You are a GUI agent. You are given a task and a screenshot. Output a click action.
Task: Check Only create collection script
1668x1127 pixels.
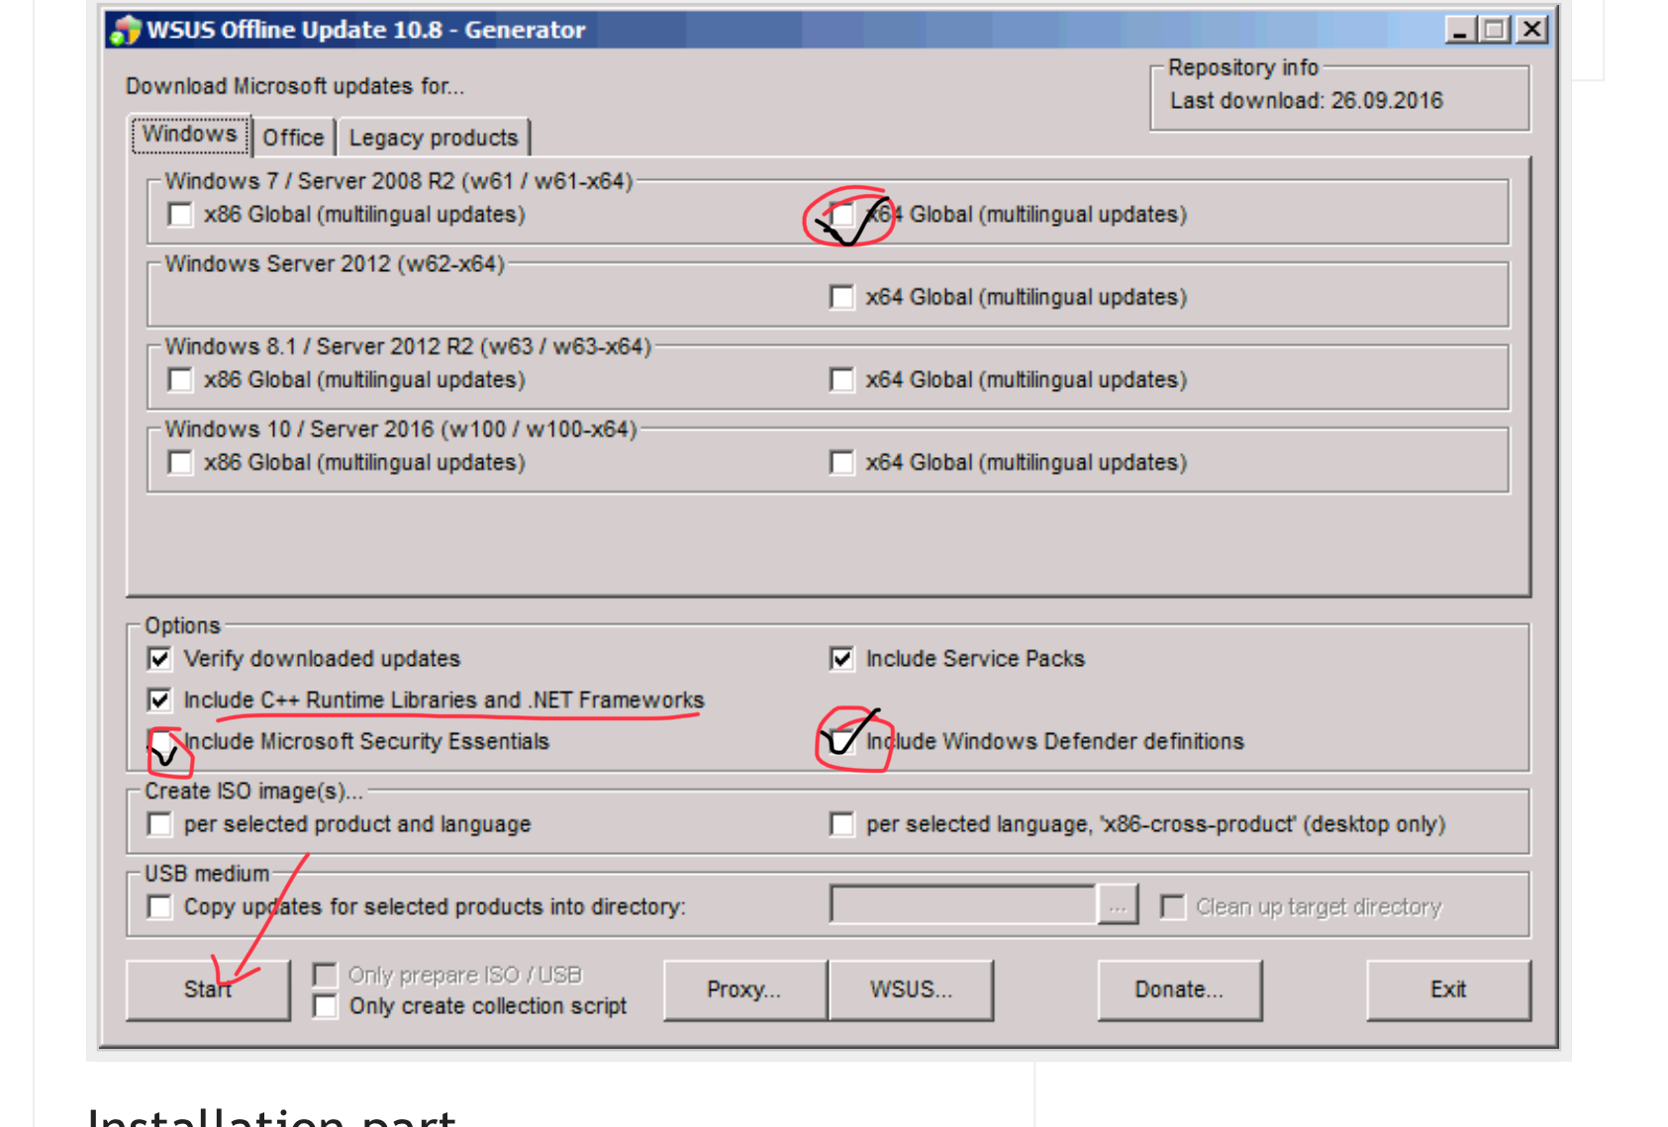325,1006
